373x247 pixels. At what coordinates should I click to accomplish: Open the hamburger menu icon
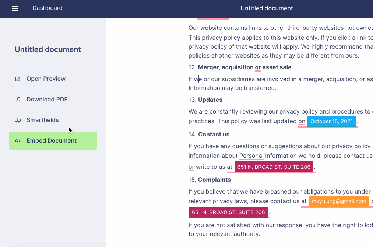click(x=15, y=8)
